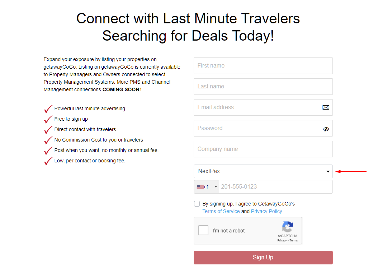This screenshot has width=392, height=268.
Task: Check the agree to Terms checkbox
Action: 197,204
